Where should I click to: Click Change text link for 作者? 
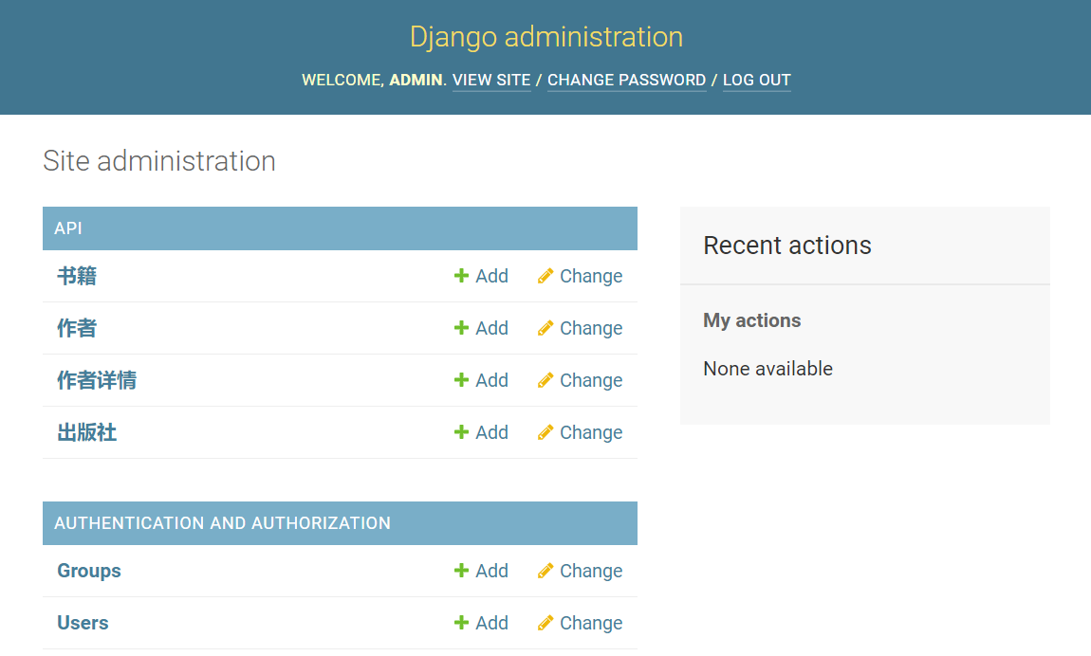591,328
